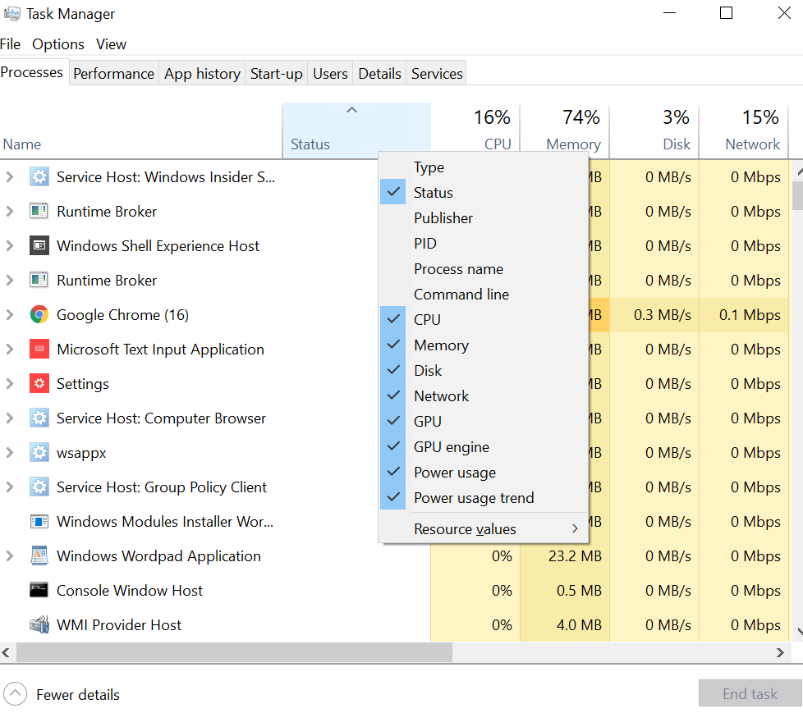Expand Service Host: Computer Browser entry
Viewport: 803px width, 713px height.
tap(10, 418)
